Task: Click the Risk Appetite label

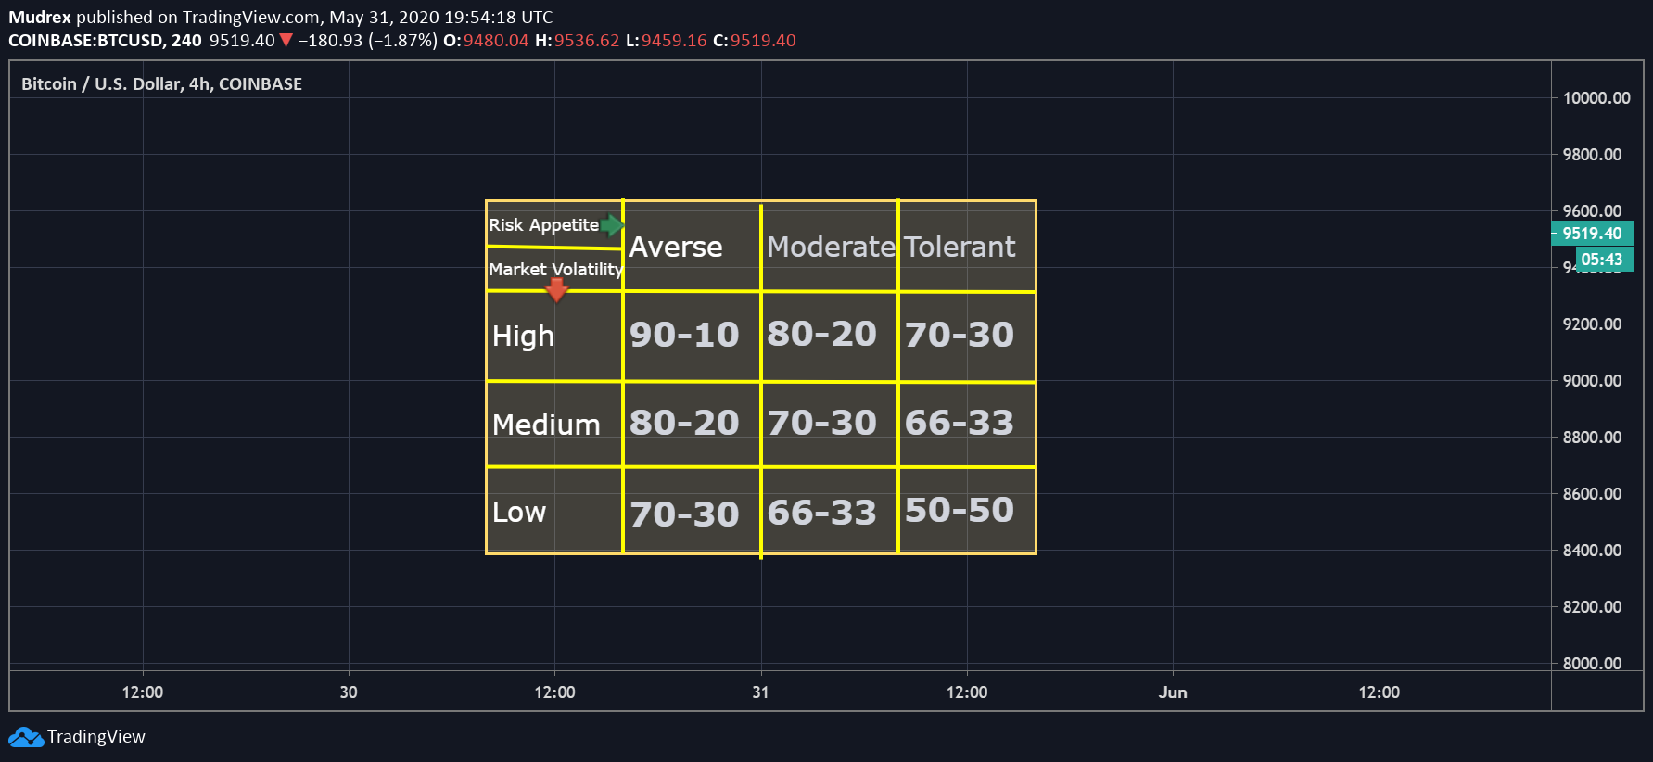Action: pos(543,225)
